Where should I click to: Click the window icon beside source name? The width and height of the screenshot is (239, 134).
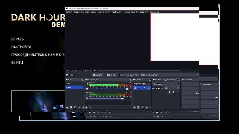67,75
